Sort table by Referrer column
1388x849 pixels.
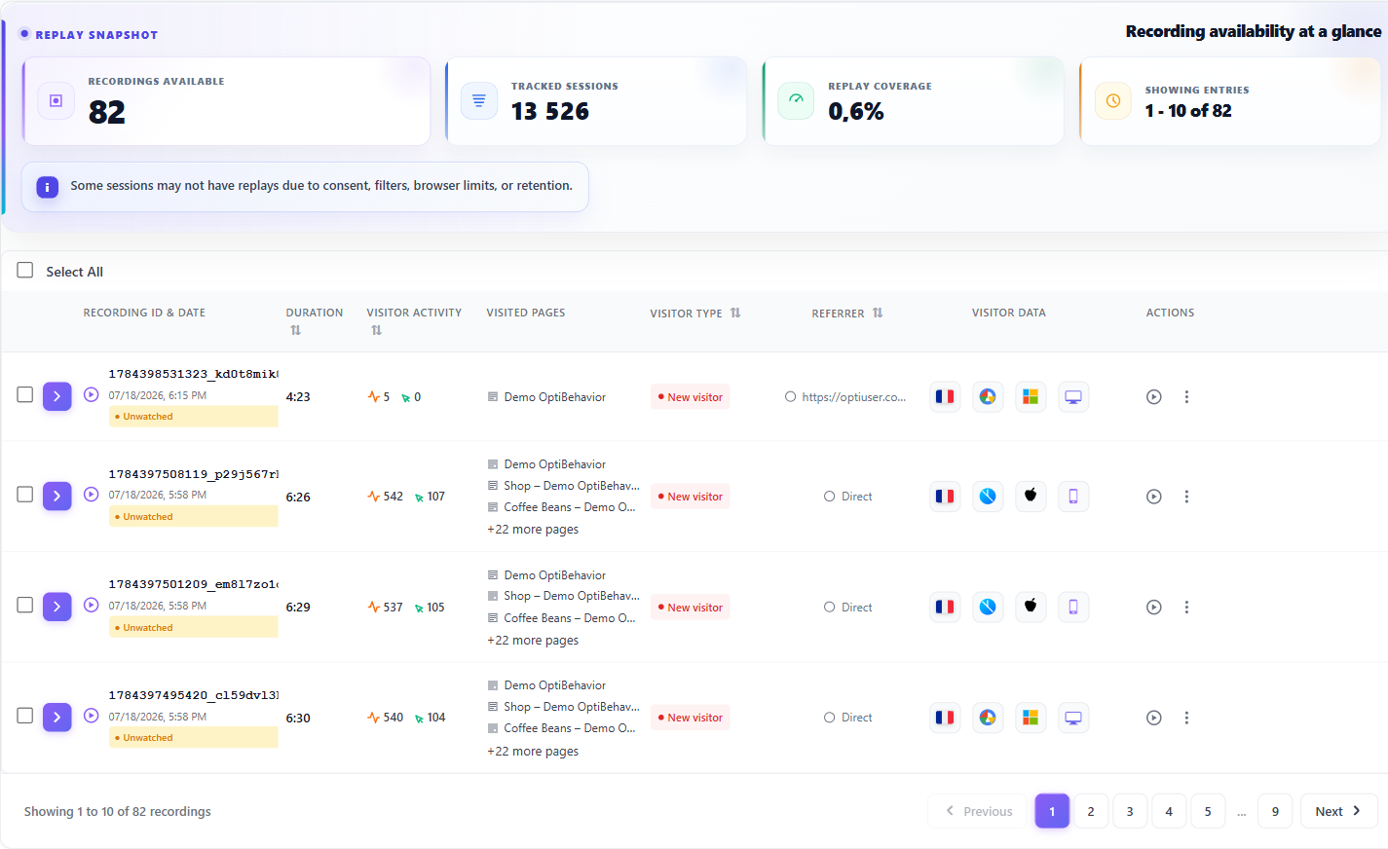click(878, 313)
